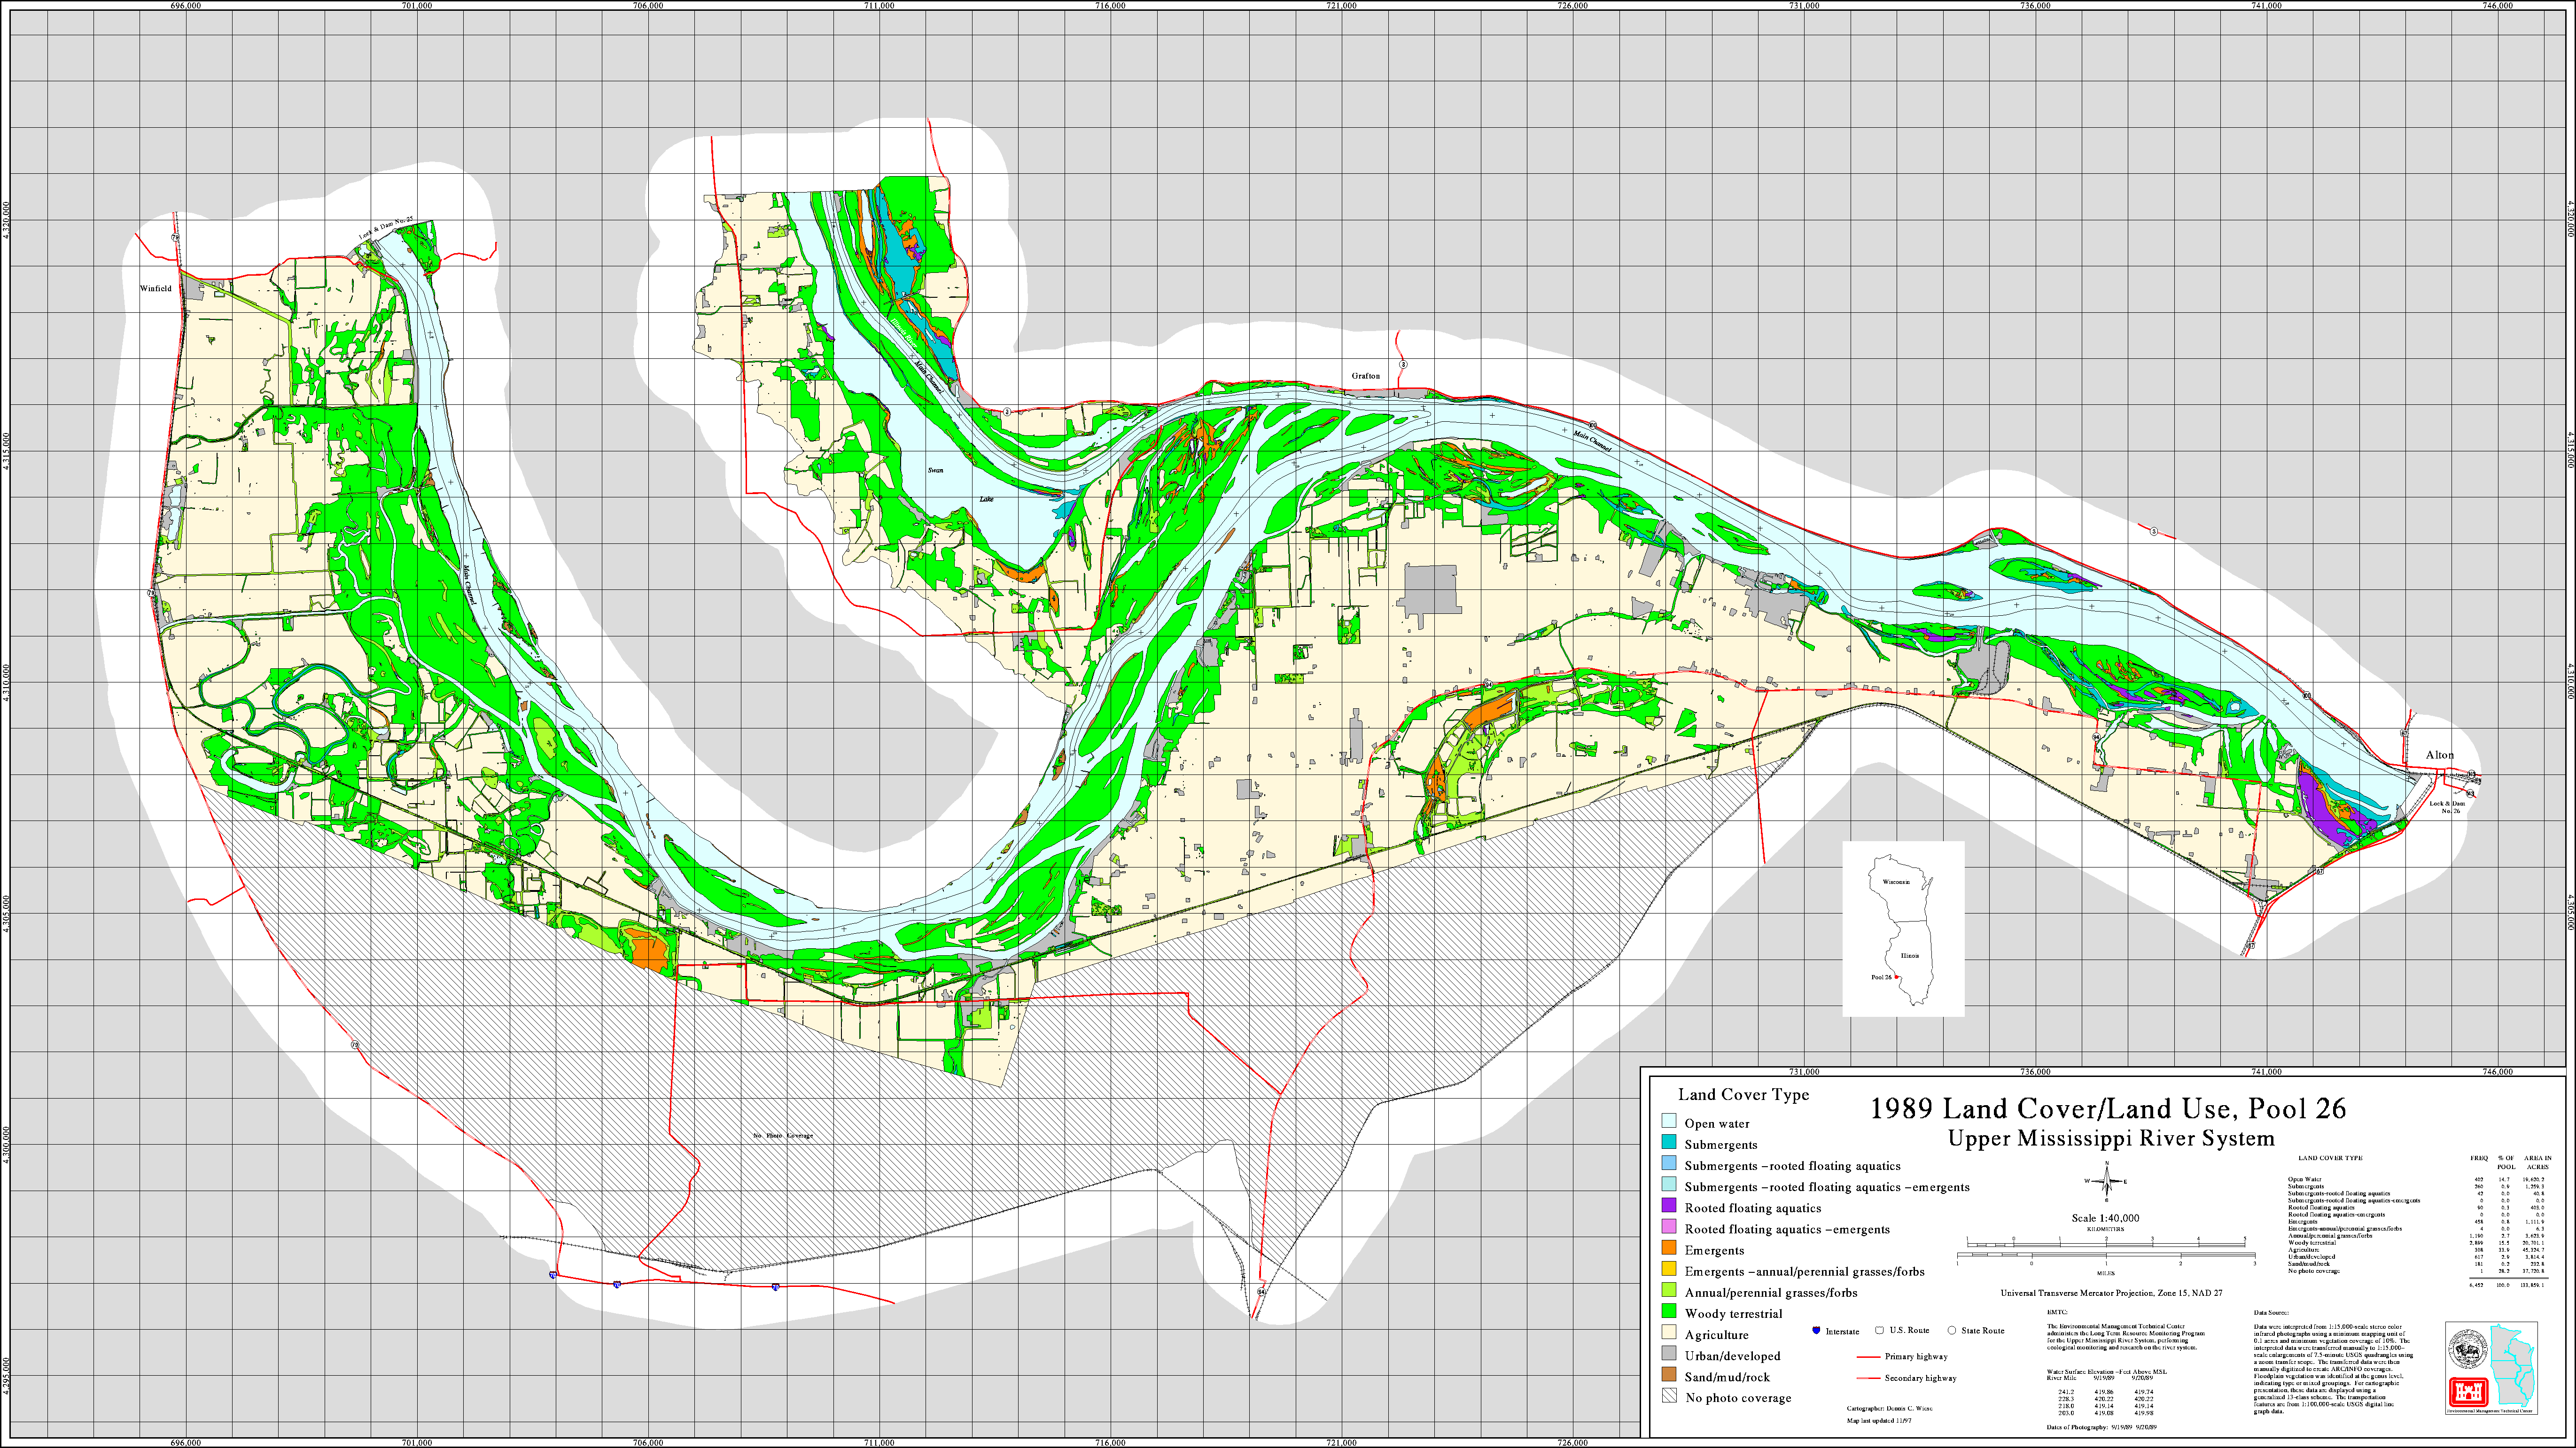Click the north arrow compass rose
The image size is (2576, 1448).
(2106, 1181)
